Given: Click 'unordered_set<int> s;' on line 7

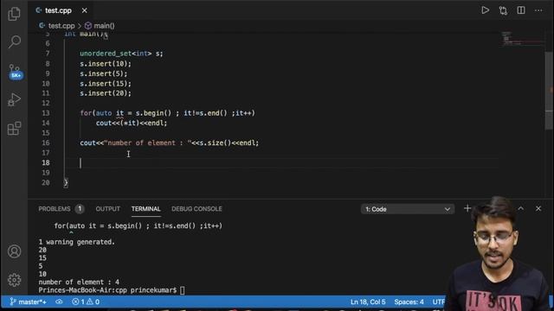Looking at the screenshot, I should pos(121,54).
